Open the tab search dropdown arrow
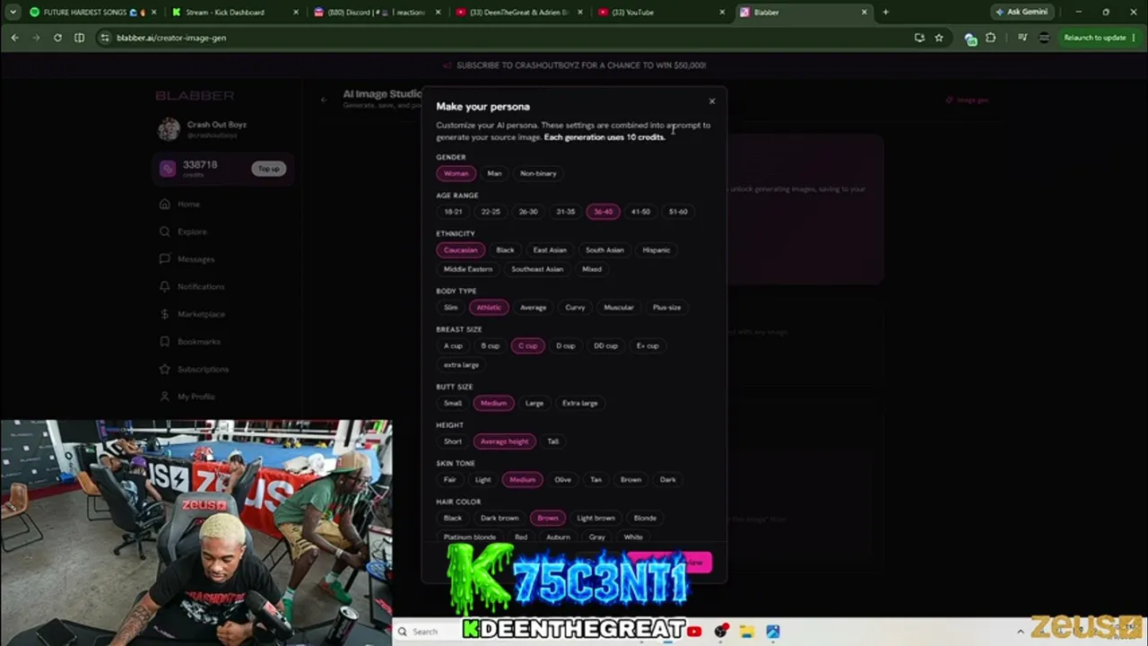1148x646 pixels. pos(13,13)
